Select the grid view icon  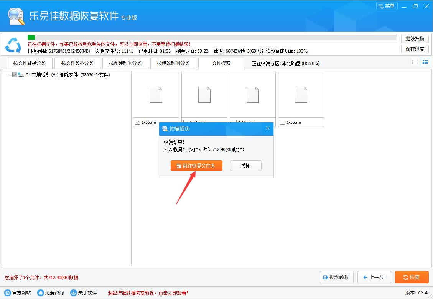pos(425,62)
